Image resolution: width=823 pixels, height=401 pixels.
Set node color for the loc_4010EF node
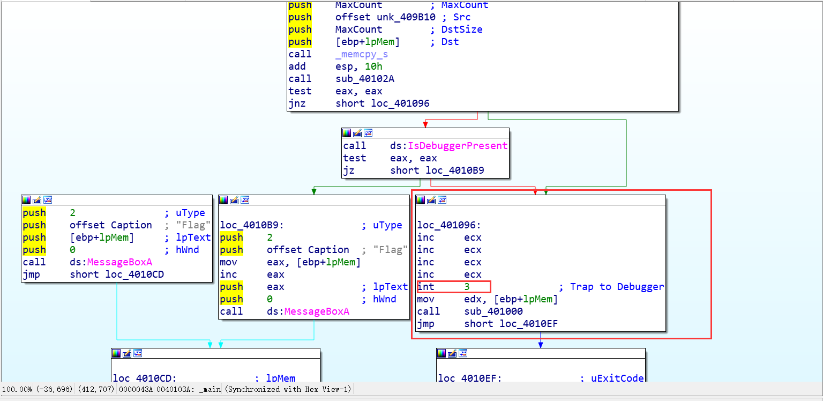(x=442, y=353)
